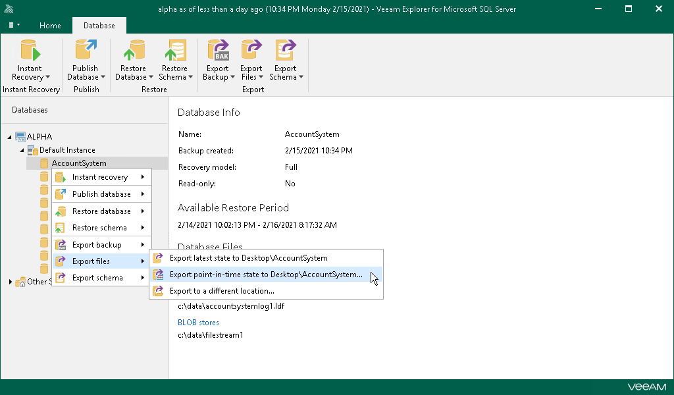Open the BLOB stores link

click(198, 323)
